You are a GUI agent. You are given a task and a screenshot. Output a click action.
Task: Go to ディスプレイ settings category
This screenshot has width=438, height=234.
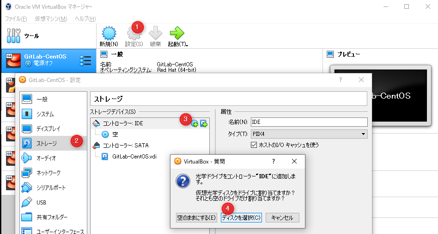(x=53, y=129)
